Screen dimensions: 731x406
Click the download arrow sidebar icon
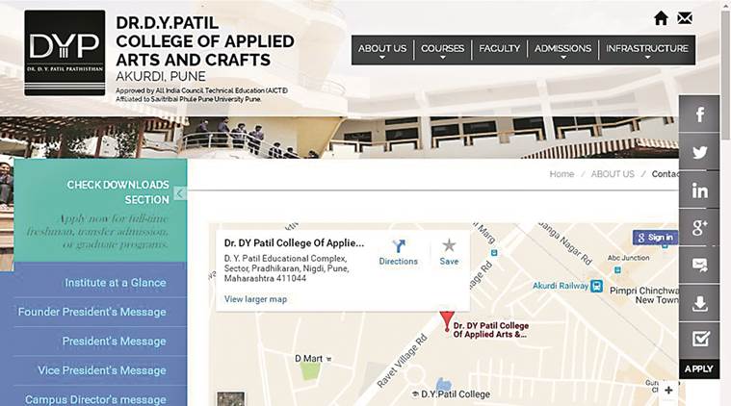click(699, 303)
